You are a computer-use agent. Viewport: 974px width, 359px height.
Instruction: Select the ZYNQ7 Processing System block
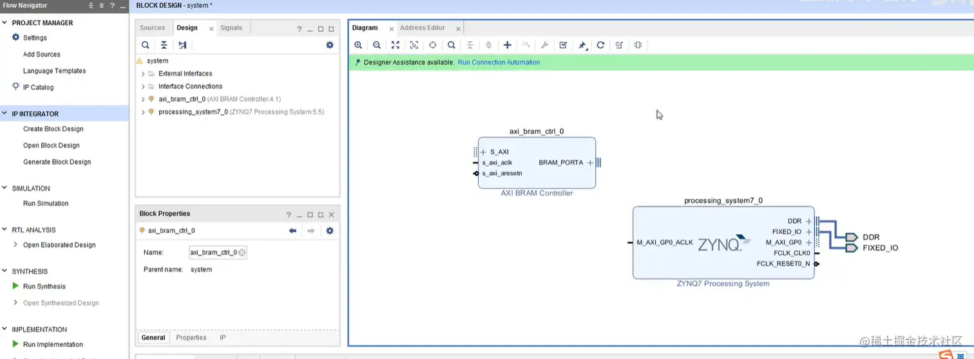[723, 243]
